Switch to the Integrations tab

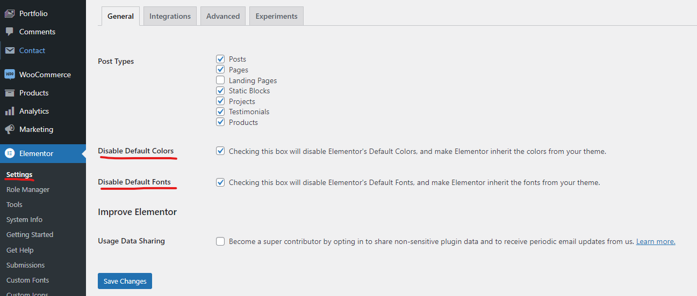coord(170,16)
